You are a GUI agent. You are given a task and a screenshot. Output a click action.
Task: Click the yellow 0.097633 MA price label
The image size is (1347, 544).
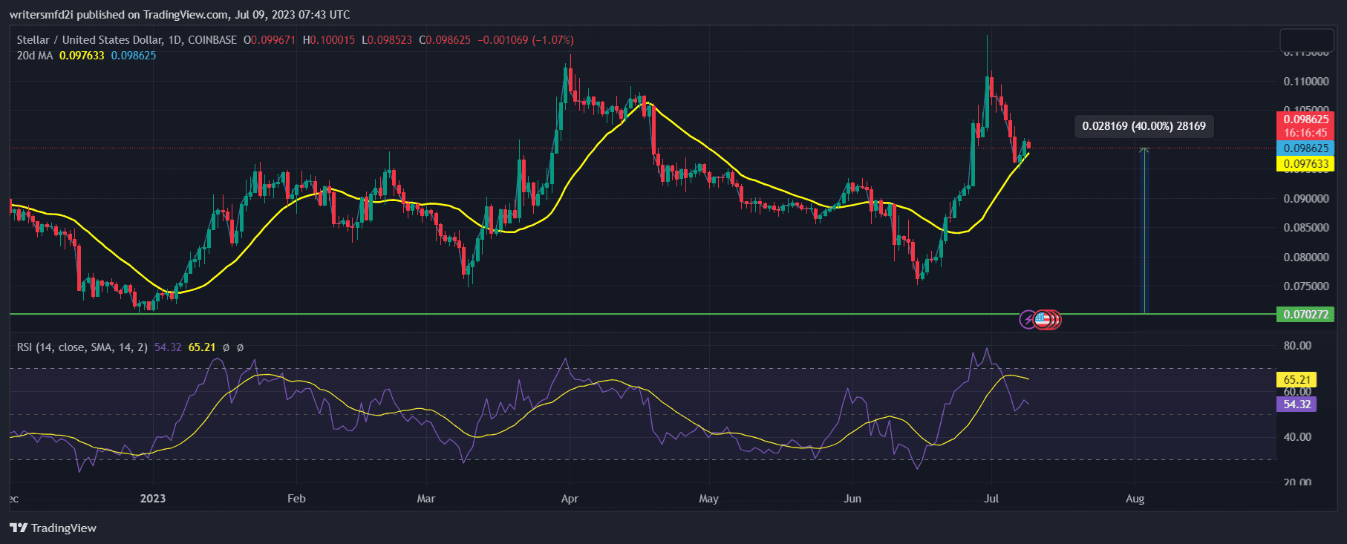point(1305,164)
